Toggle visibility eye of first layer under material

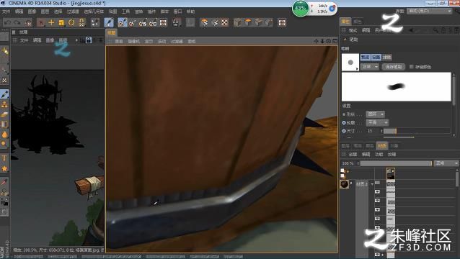pos(378,191)
